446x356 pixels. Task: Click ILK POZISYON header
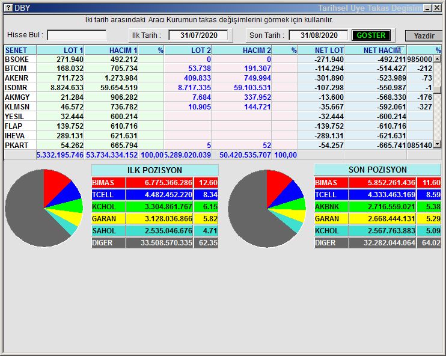[154, 170]
